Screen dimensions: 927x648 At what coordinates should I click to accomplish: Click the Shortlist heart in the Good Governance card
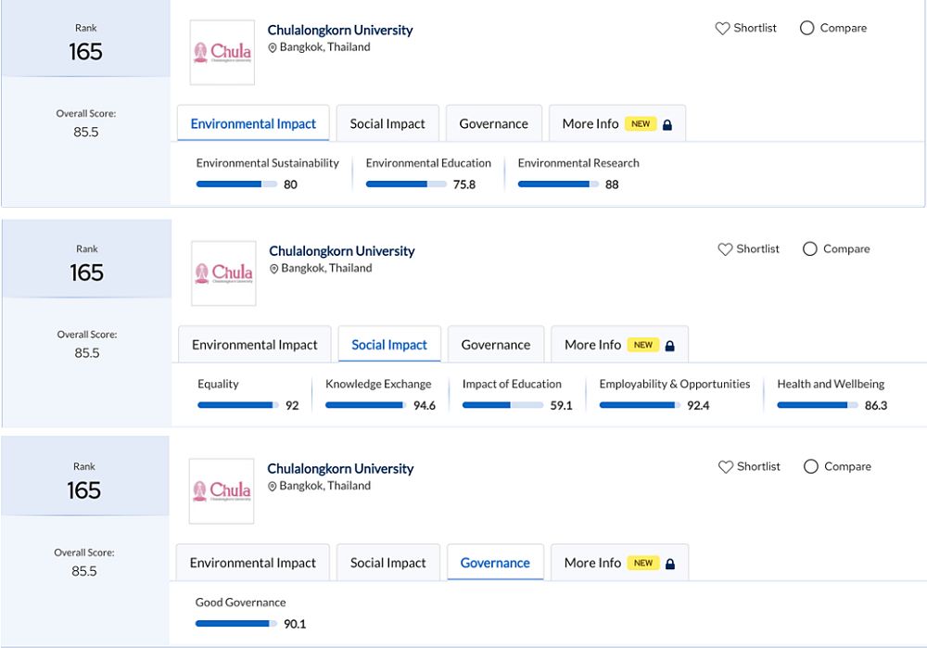[726, 467]
